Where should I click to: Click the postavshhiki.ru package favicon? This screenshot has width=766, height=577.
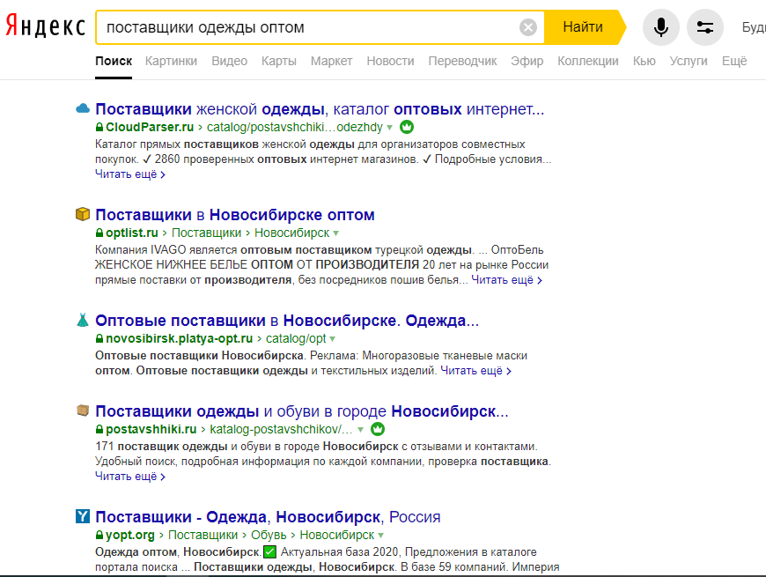(83, 411)
